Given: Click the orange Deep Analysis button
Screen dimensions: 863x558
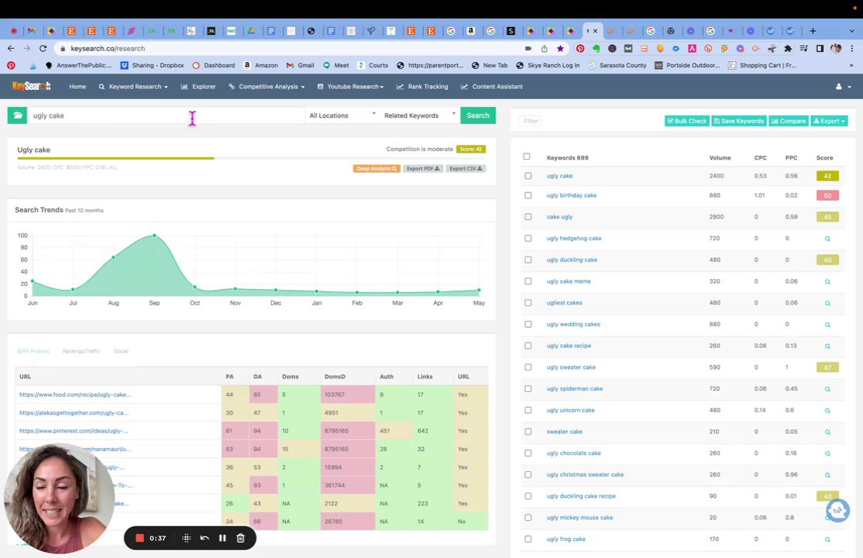Looking at the screenshot, I should pyautogui.click(x=376, y=168).
